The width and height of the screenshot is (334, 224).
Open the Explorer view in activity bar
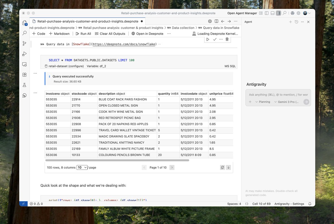point(24,23)
